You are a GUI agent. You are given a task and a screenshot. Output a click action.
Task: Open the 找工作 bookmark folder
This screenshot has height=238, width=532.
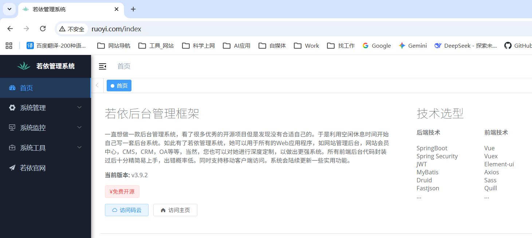coord(341,45)
